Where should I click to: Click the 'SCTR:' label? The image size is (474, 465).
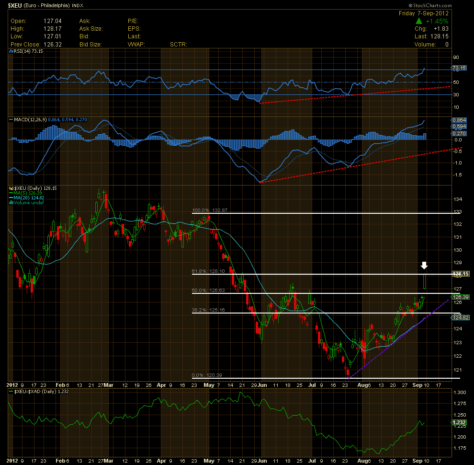179,45
